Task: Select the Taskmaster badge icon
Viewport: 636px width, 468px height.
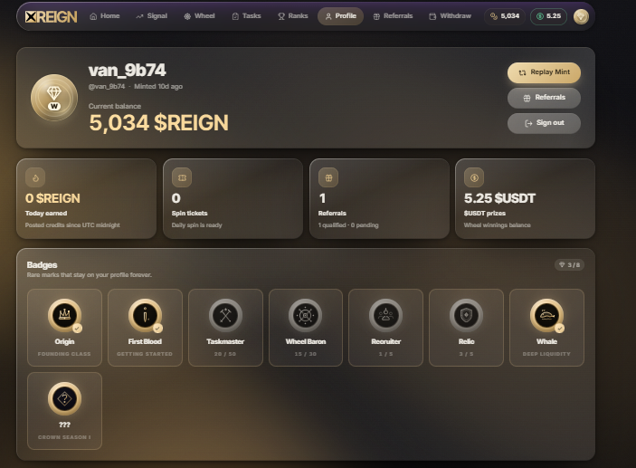Action: pyautogui.click(x=225, y=315)
